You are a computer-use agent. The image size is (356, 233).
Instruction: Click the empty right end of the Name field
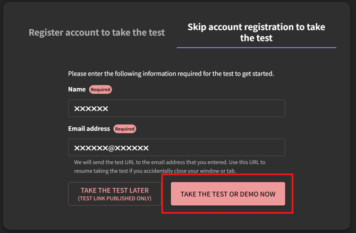click(266, 109)
